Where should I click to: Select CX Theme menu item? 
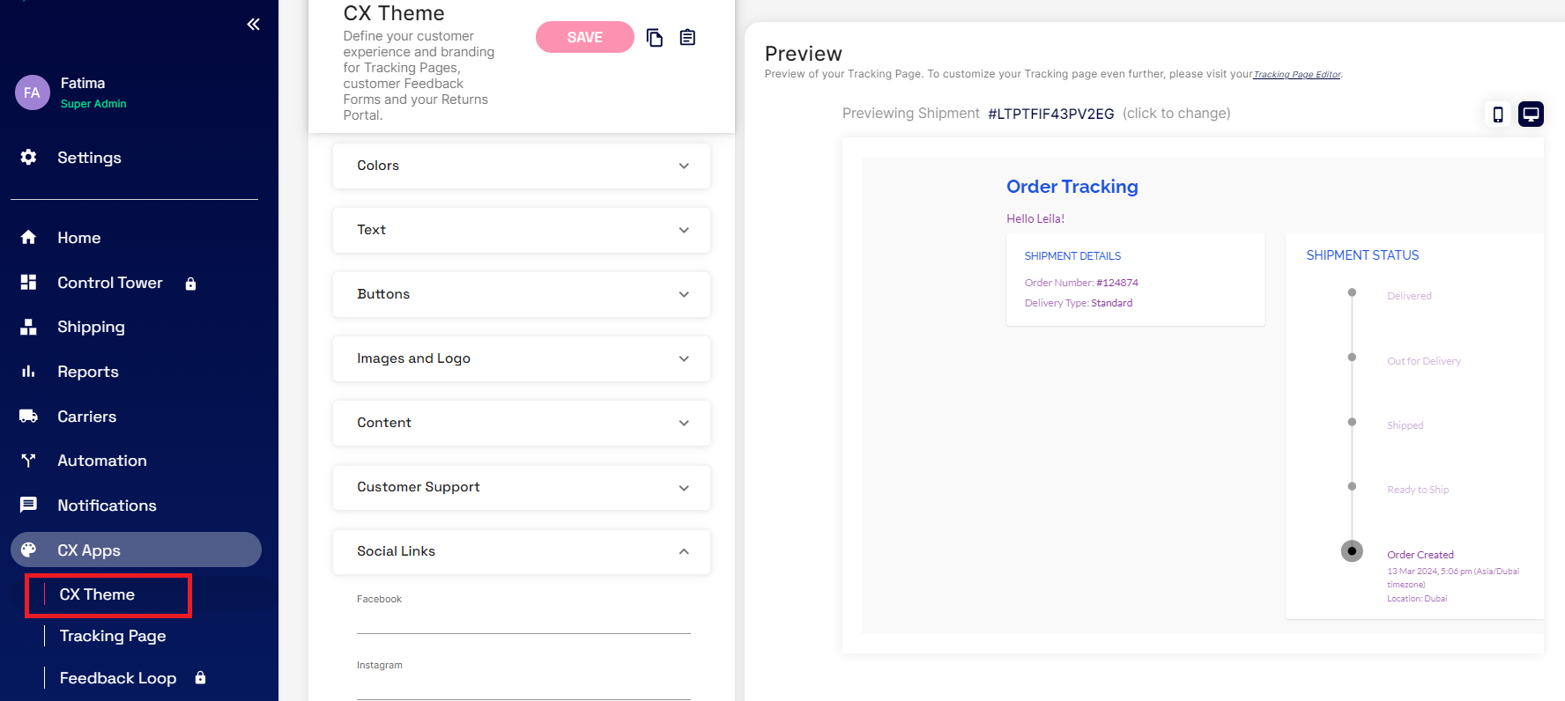[x=97, y=595]
